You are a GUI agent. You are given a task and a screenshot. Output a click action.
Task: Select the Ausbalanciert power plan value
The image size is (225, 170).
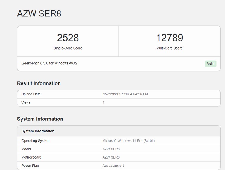113,166
